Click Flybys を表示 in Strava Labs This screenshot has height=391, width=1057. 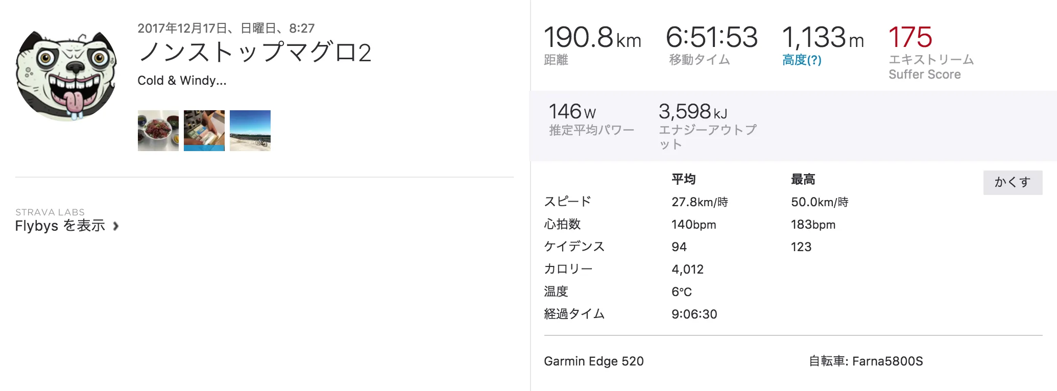tap(61, 225)
